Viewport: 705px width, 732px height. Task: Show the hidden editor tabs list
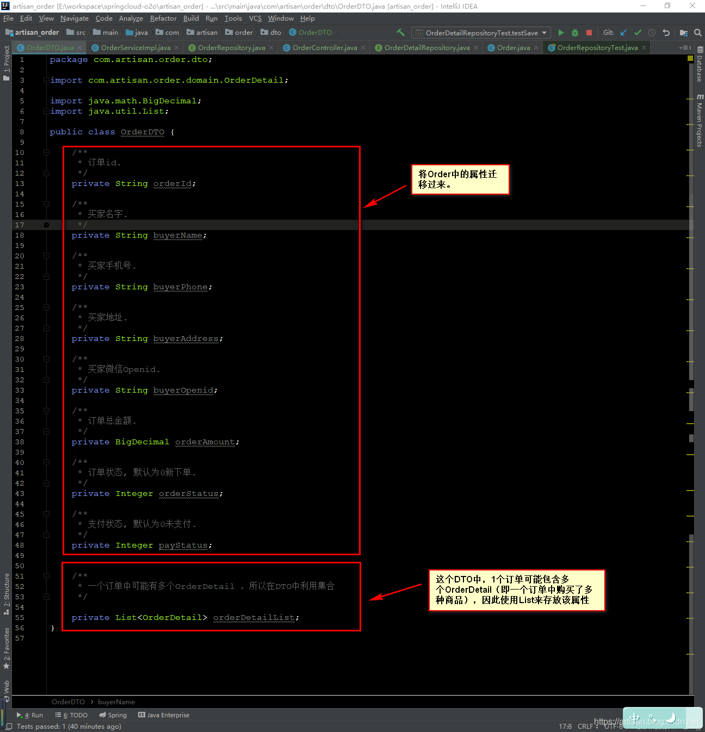tap(685, 48)
